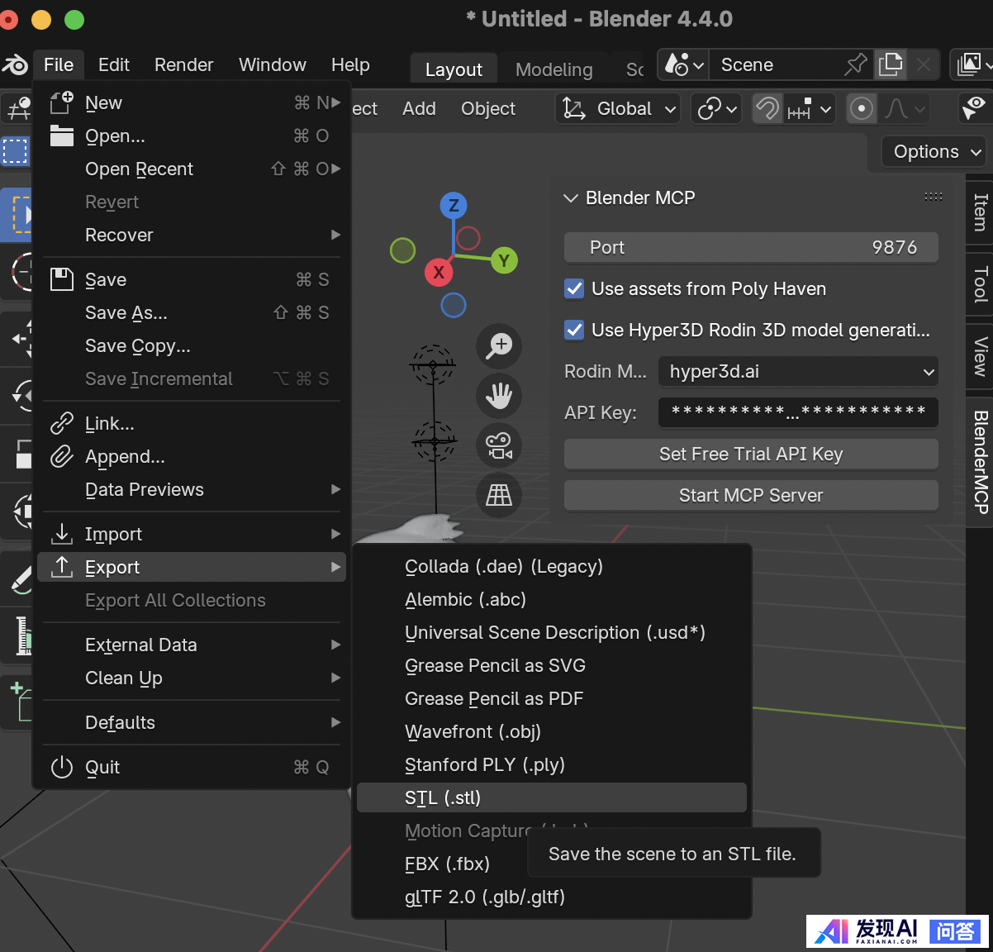Choose Stanford PLY (.ply) export
This screenshot has width=993, height=952.
pyautogui.click(x=552, y=764)
